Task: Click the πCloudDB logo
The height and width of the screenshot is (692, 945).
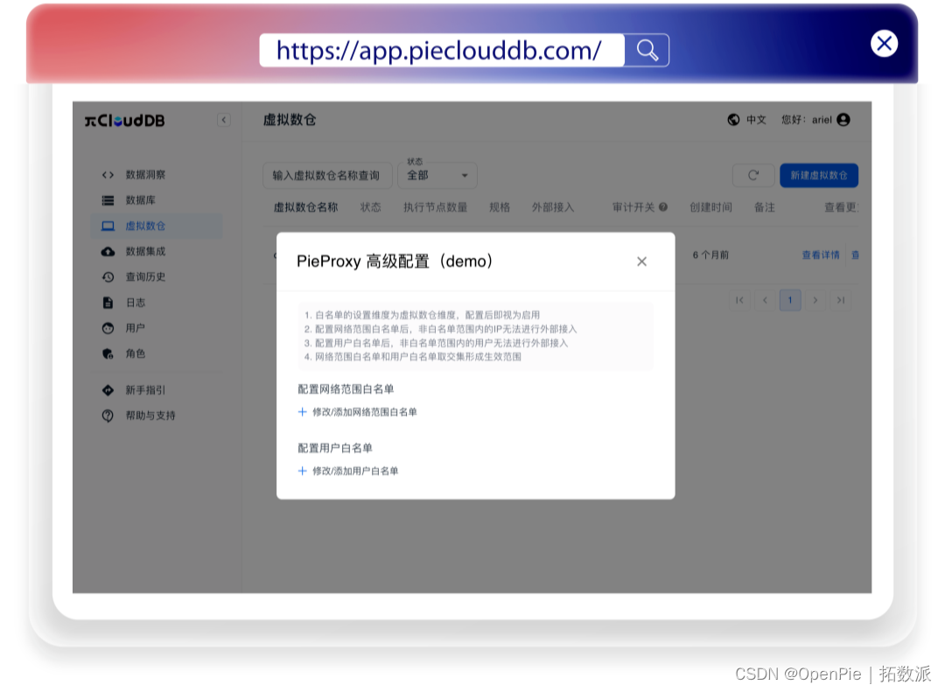Action: tap(125, 121)
